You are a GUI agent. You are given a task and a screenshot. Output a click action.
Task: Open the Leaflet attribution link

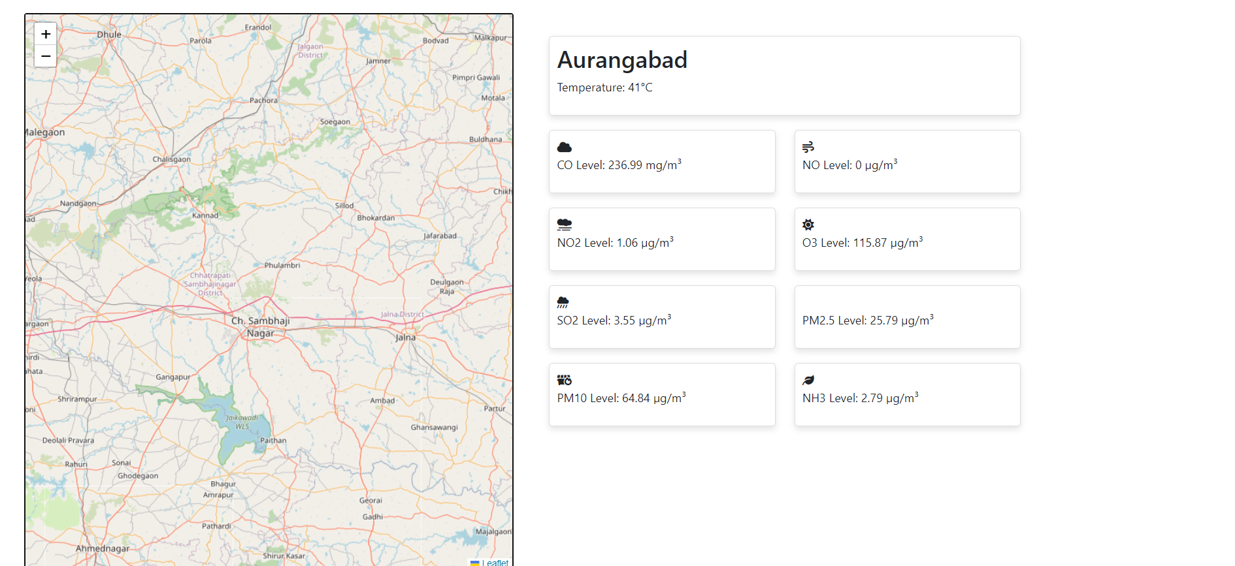495,562
